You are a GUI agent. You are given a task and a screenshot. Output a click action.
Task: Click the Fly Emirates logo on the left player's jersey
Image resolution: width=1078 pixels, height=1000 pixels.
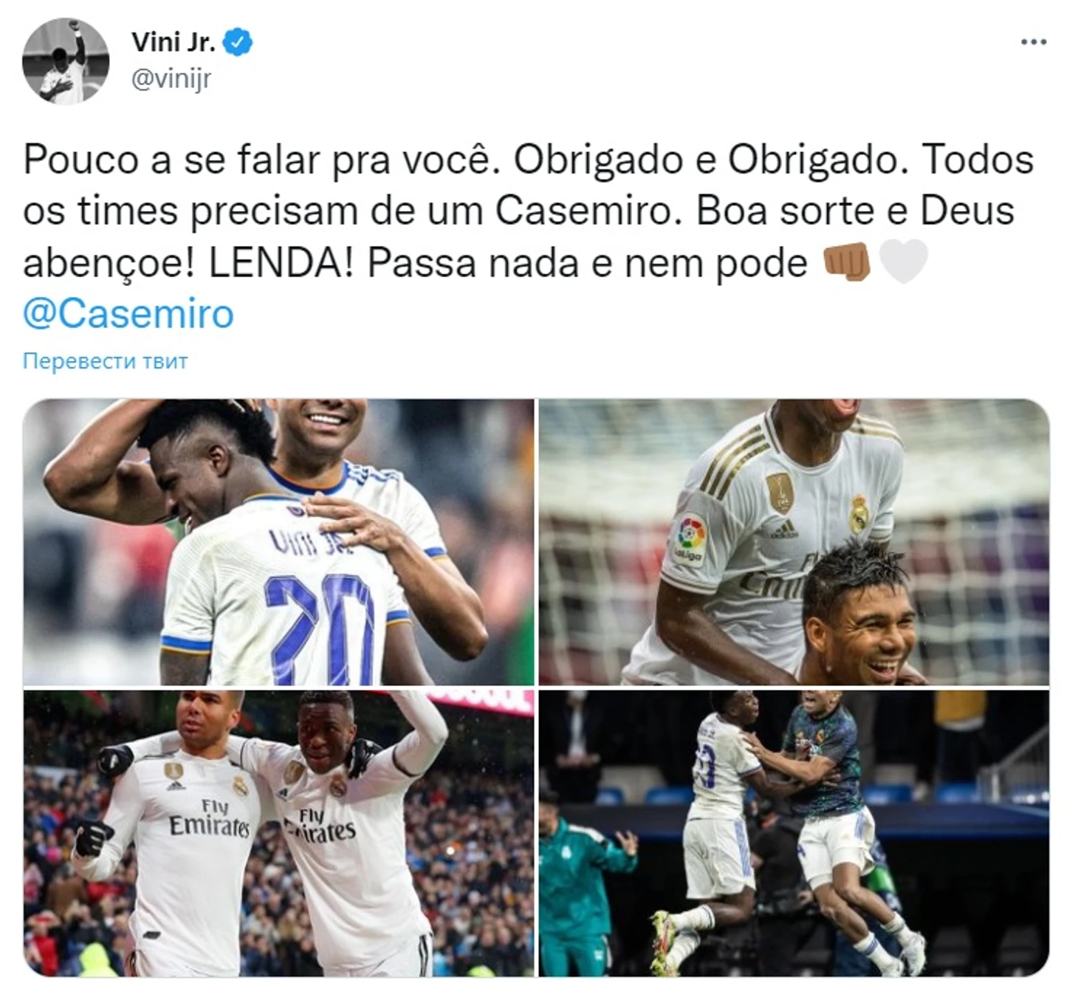210,818
